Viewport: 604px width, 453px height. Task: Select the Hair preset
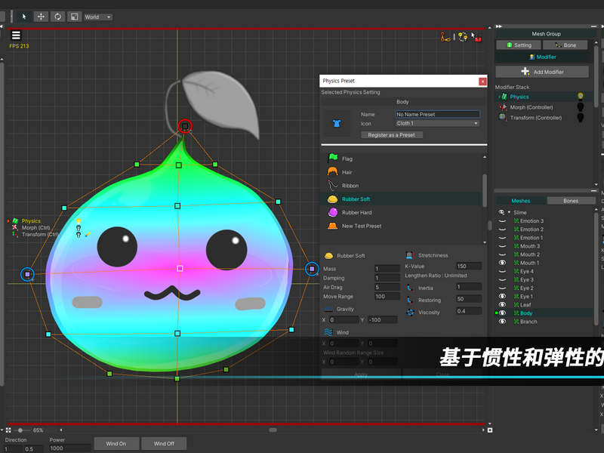[402, 172]
